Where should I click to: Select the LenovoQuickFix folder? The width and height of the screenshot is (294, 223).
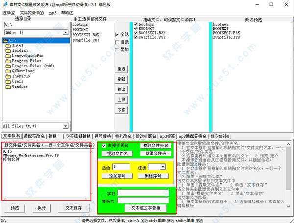coord(27,56)
